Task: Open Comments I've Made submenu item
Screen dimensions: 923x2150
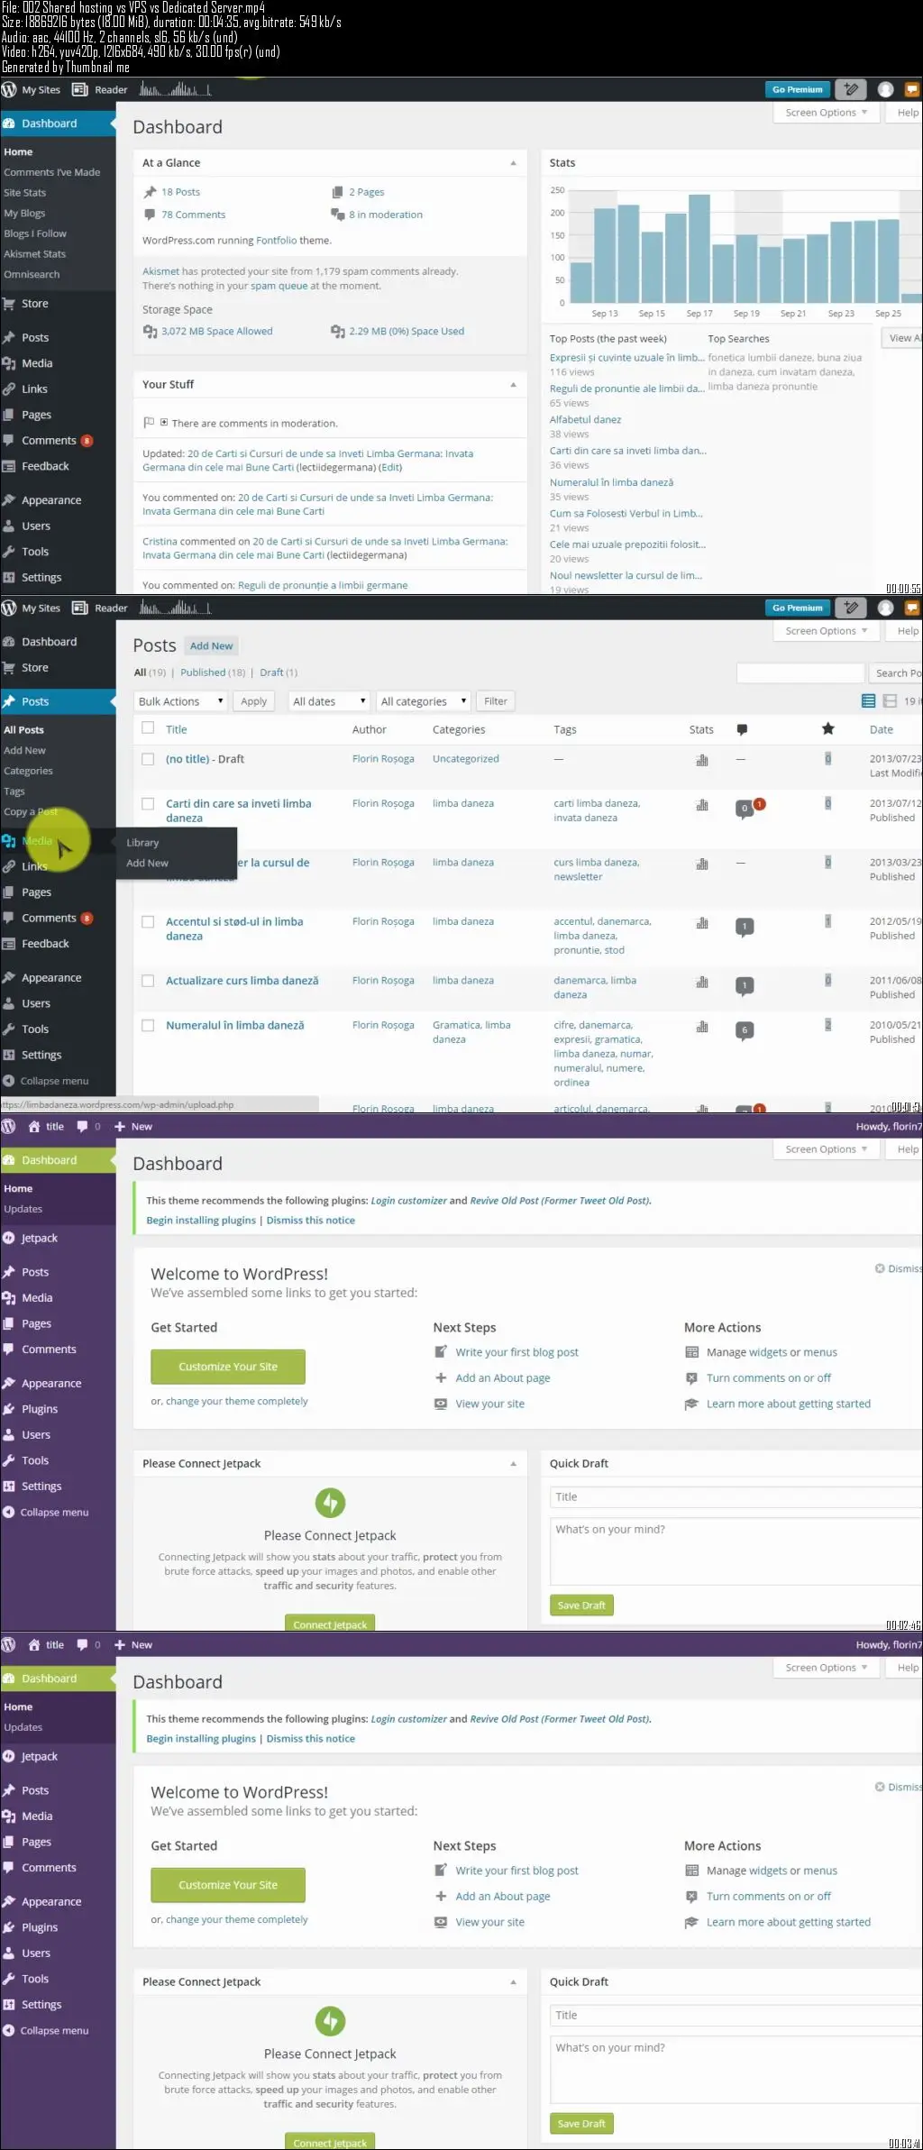Action: point(52,172)
